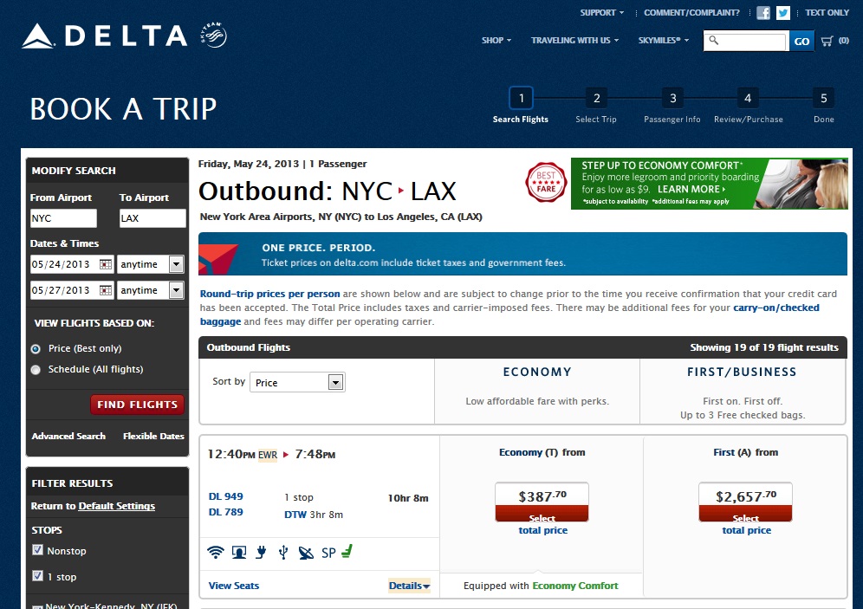The height and width of the screenshot is (609, 863).
Task: Click the satellite TV amenity icon
Action: coord(306,552)
